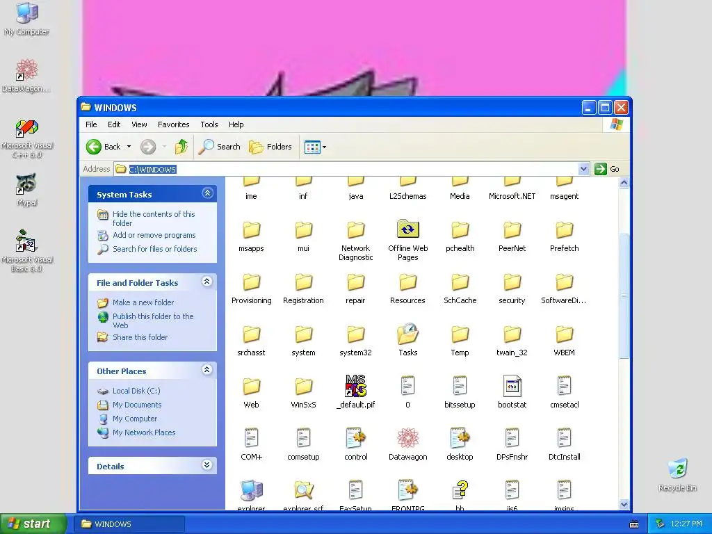Open the My Computer desktop icon
This screenshot has height=534, width=712.
point(27,19)
